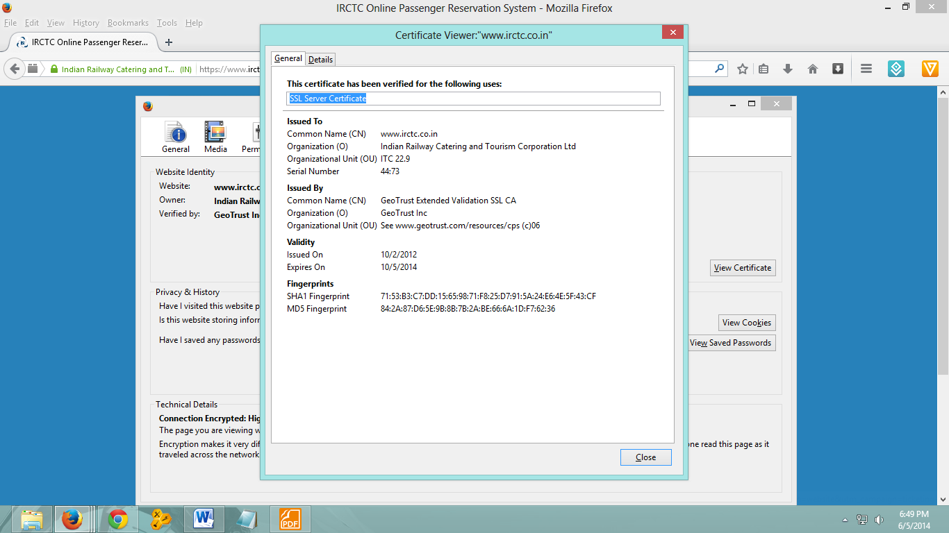Click View Cookies button in Page Info

(747, 323)
